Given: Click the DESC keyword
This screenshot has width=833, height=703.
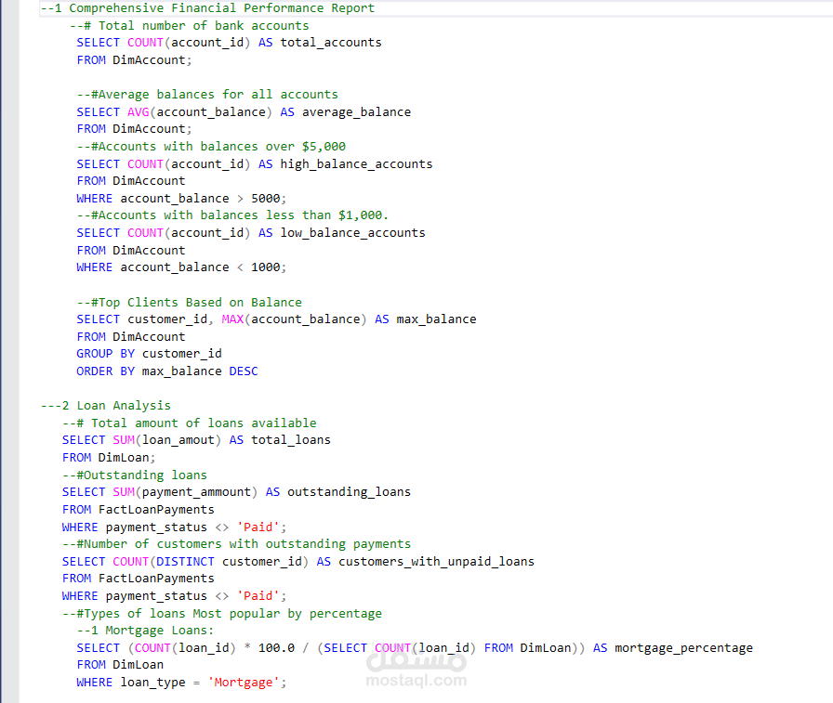Looking at the screenshot, I should point(244,371).
